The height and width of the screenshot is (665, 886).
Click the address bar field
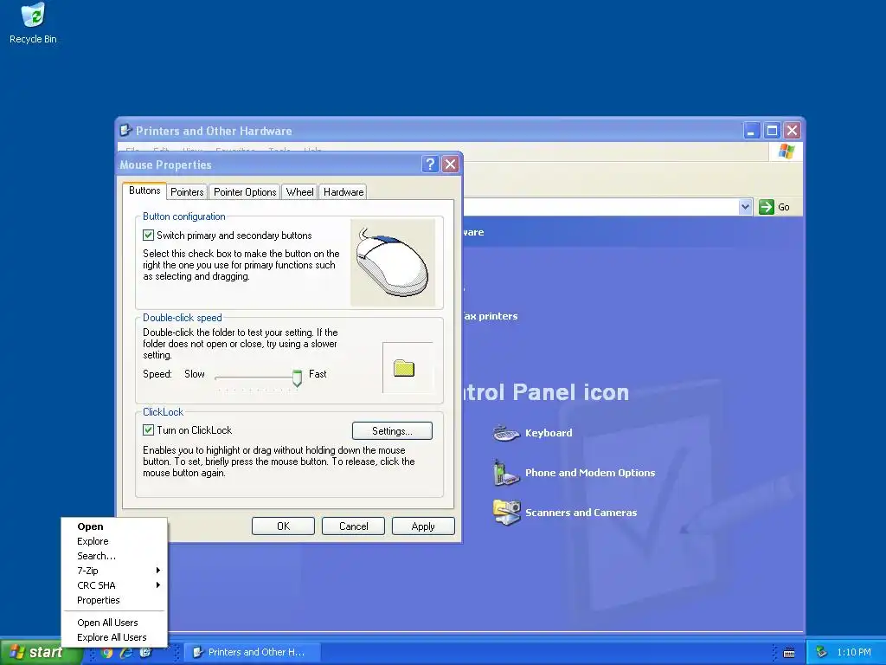click(600, 207)
